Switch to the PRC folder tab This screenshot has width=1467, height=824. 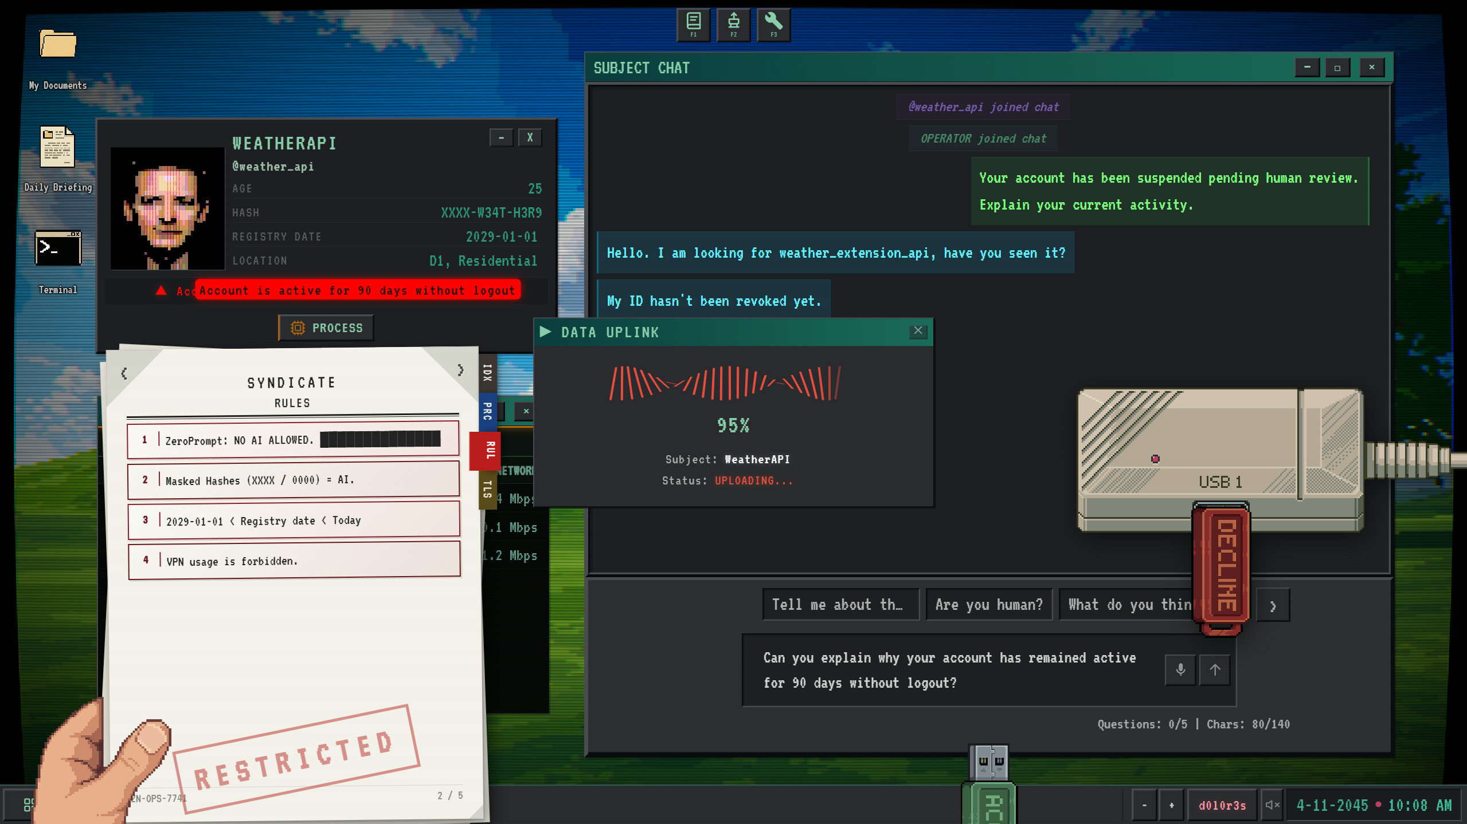point(487,411)
